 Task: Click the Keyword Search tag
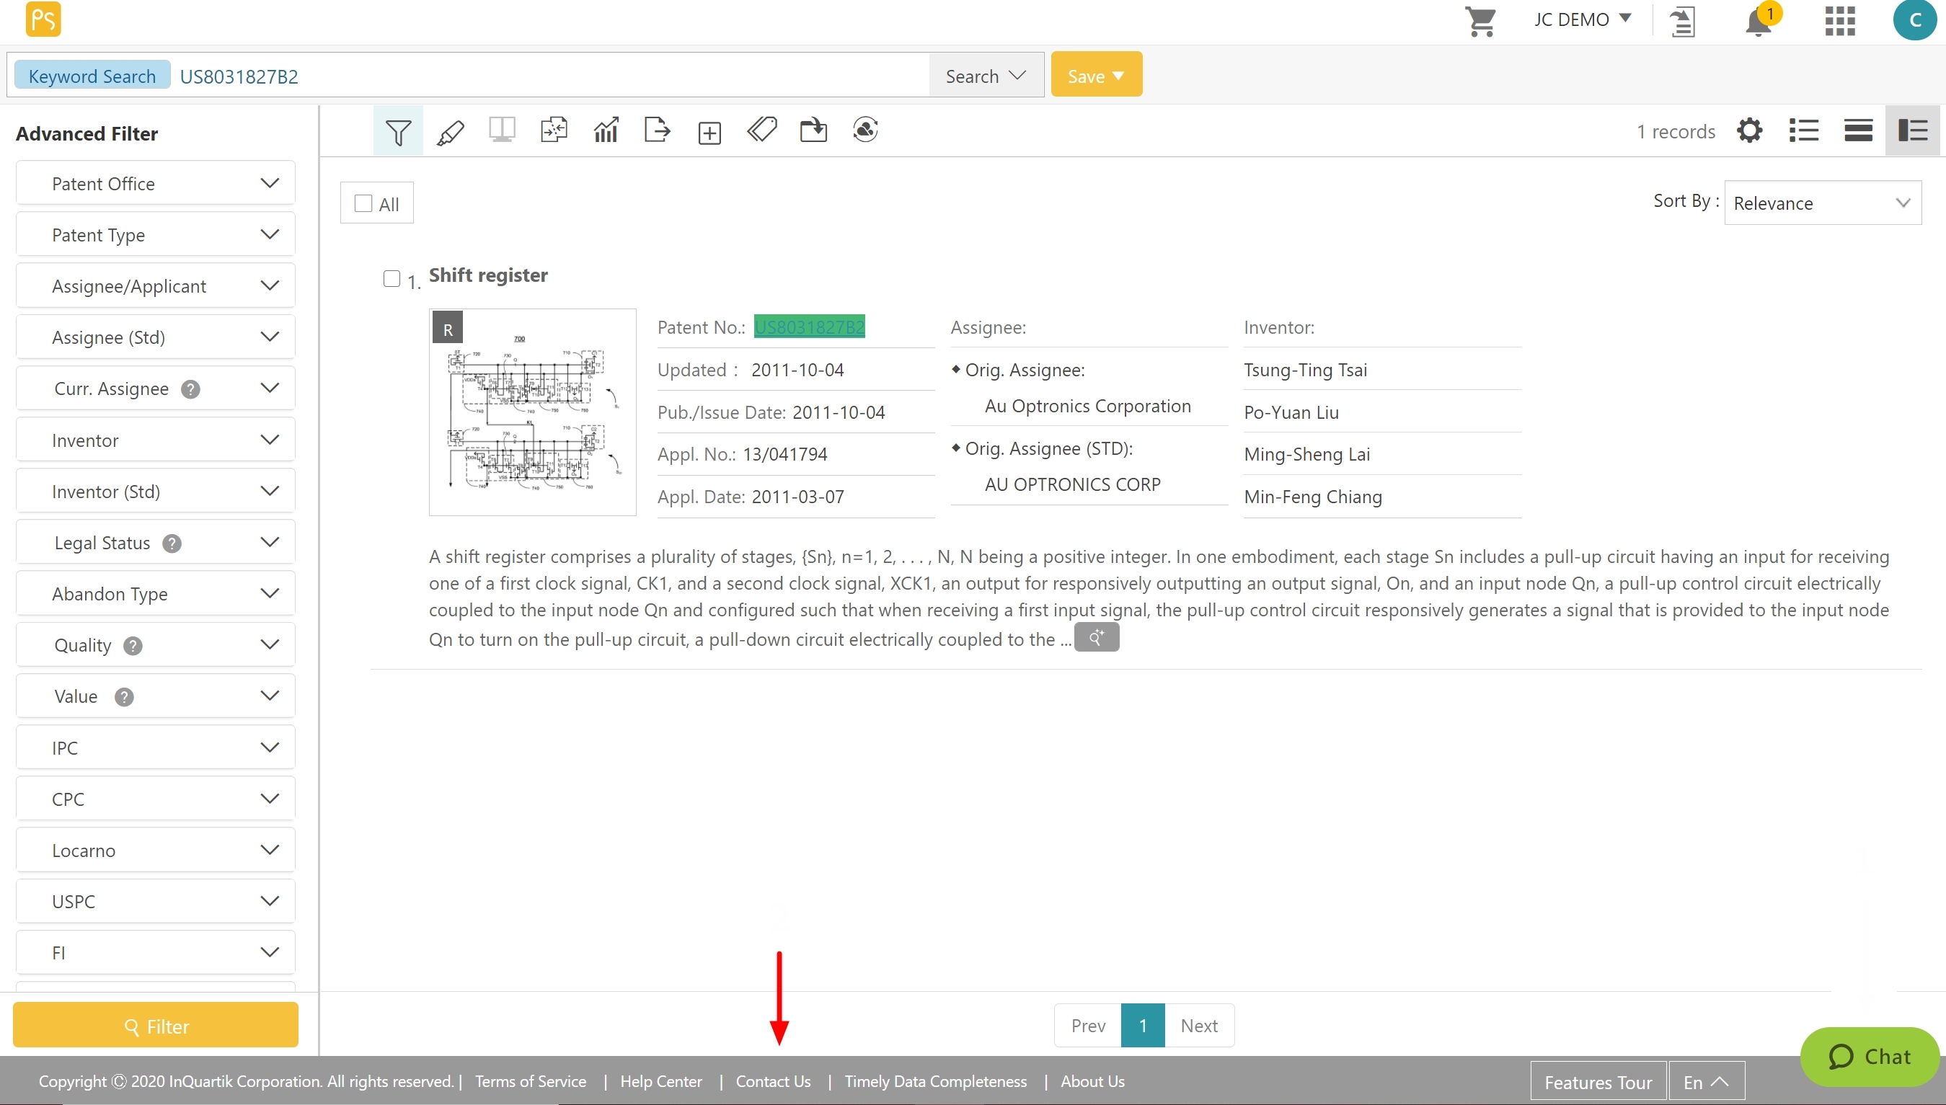pos(92,75)
